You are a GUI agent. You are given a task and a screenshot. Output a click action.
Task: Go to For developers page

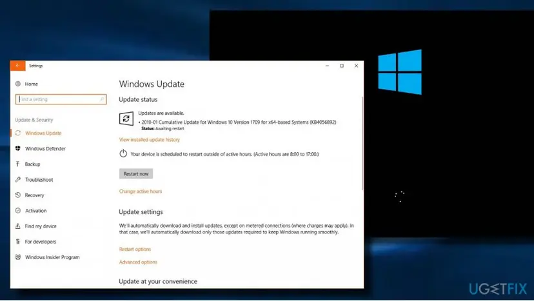click(40, 242)
